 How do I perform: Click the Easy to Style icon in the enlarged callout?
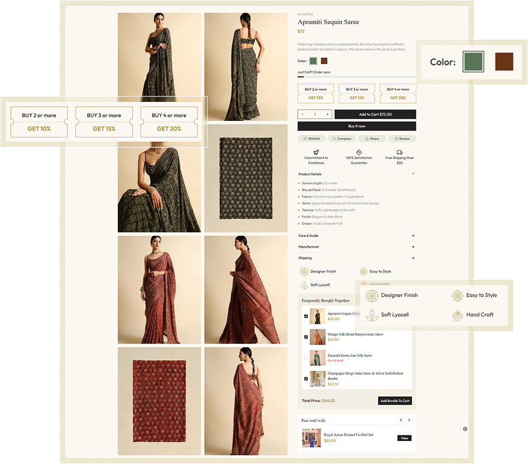[457, 296]
